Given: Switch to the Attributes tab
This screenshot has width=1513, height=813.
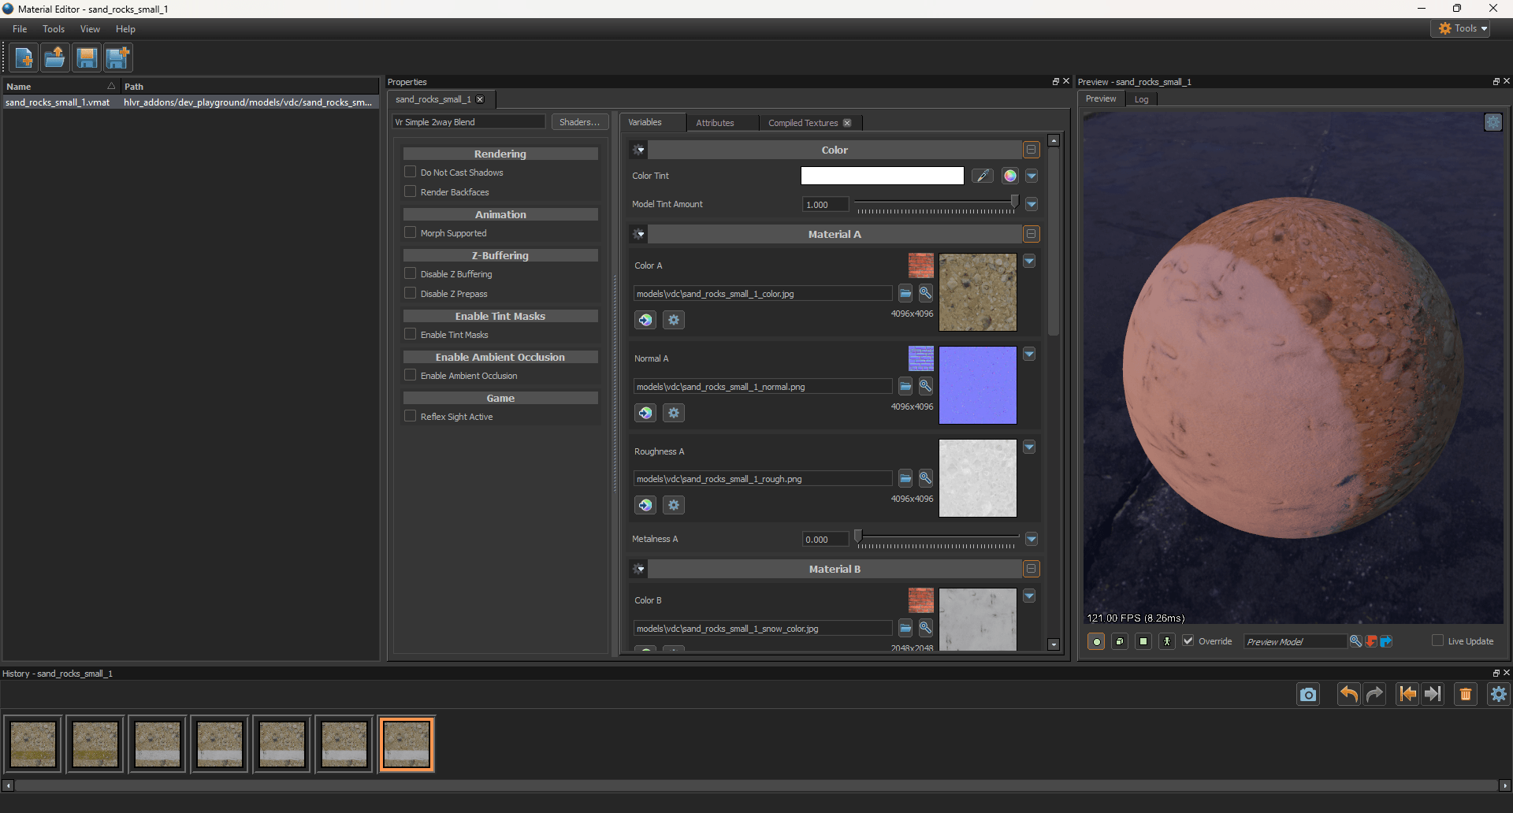Looking at the screenshot, I should [x=715, y=123].
